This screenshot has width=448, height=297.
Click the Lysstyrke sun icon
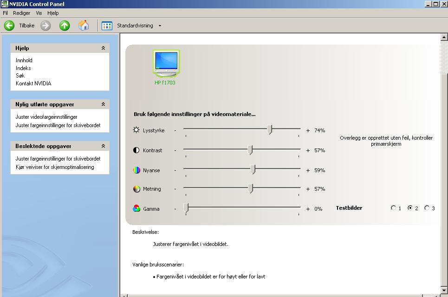(136, 130)
